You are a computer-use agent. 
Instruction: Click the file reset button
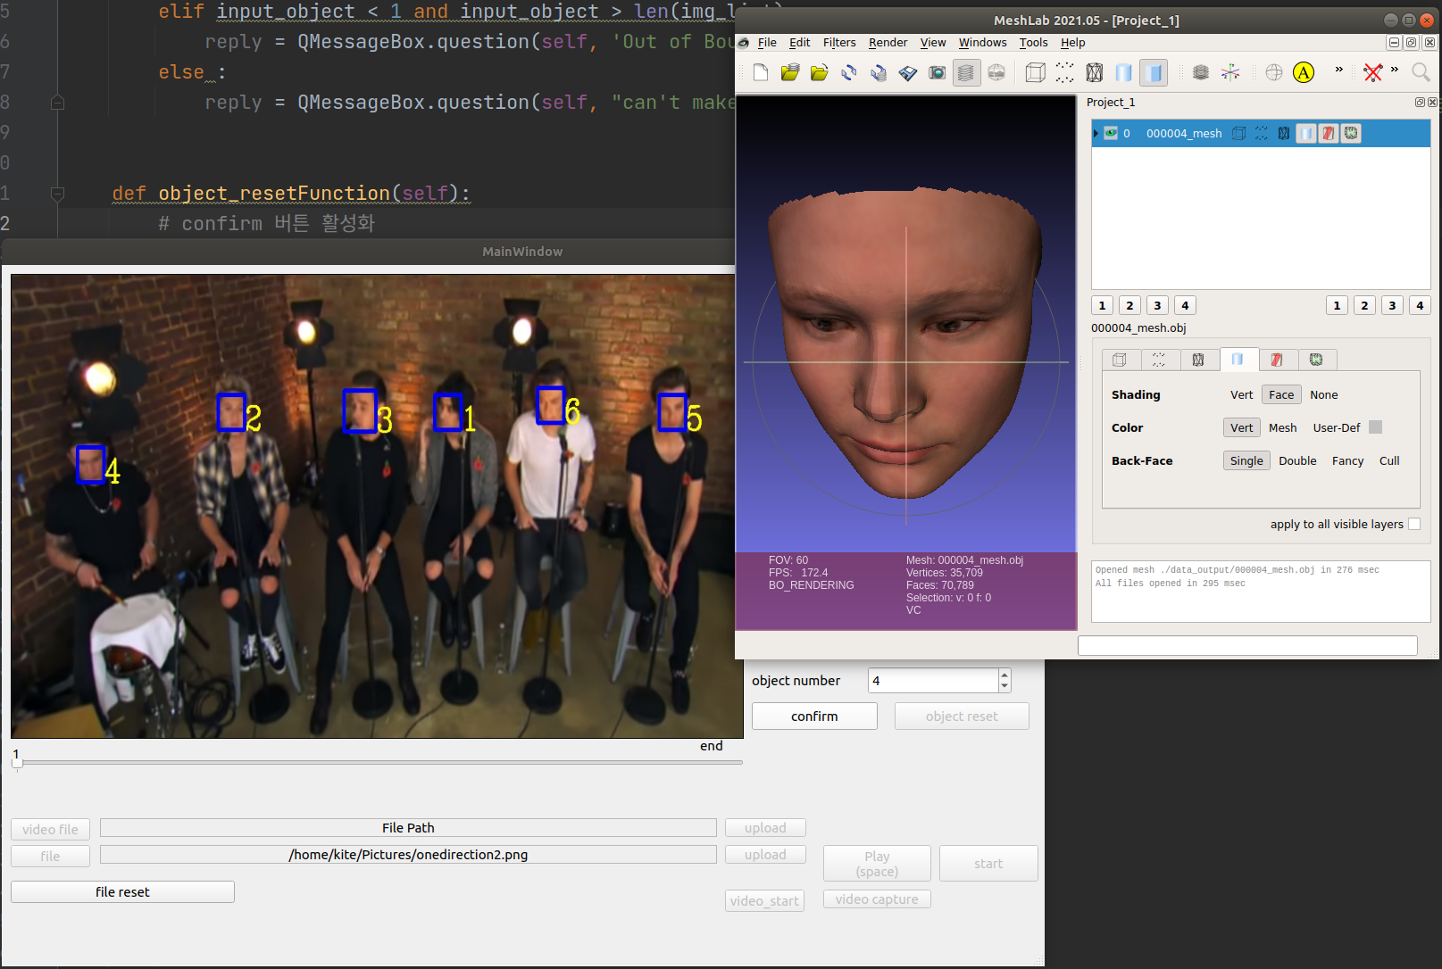tap(122, 891)
